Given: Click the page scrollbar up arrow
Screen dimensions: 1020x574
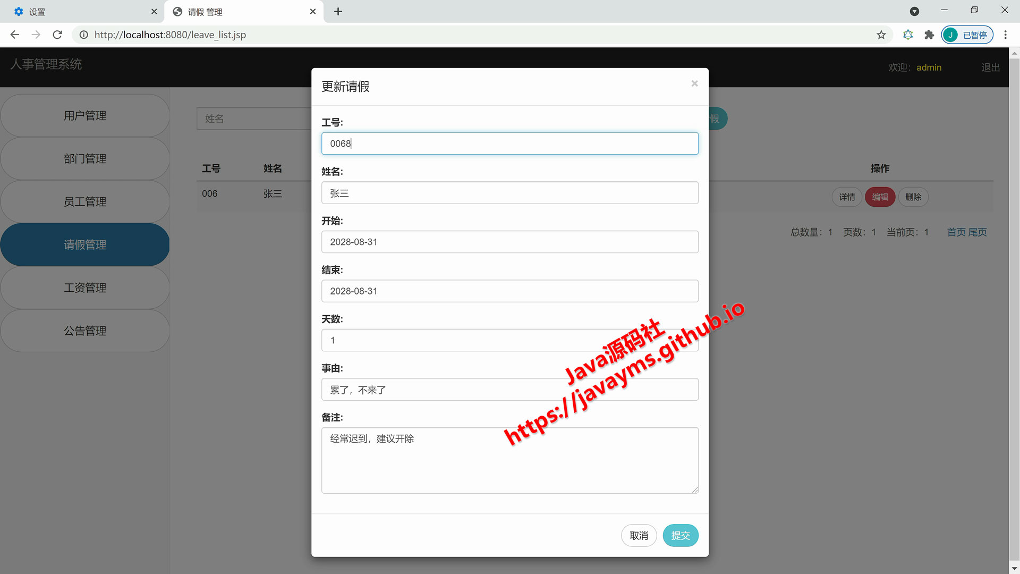Looking at the screenshot, I should tap(1014, 53).
